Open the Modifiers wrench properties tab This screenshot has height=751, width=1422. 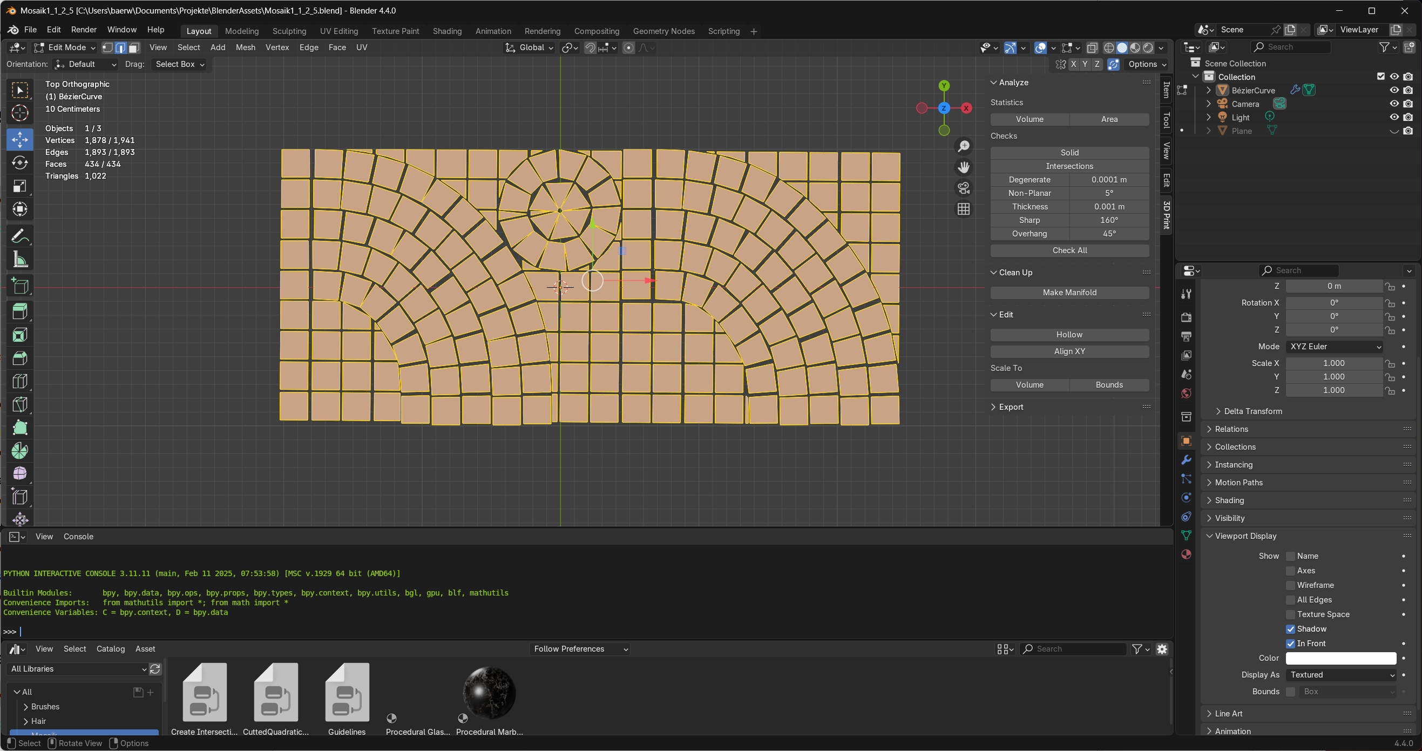1186,460
